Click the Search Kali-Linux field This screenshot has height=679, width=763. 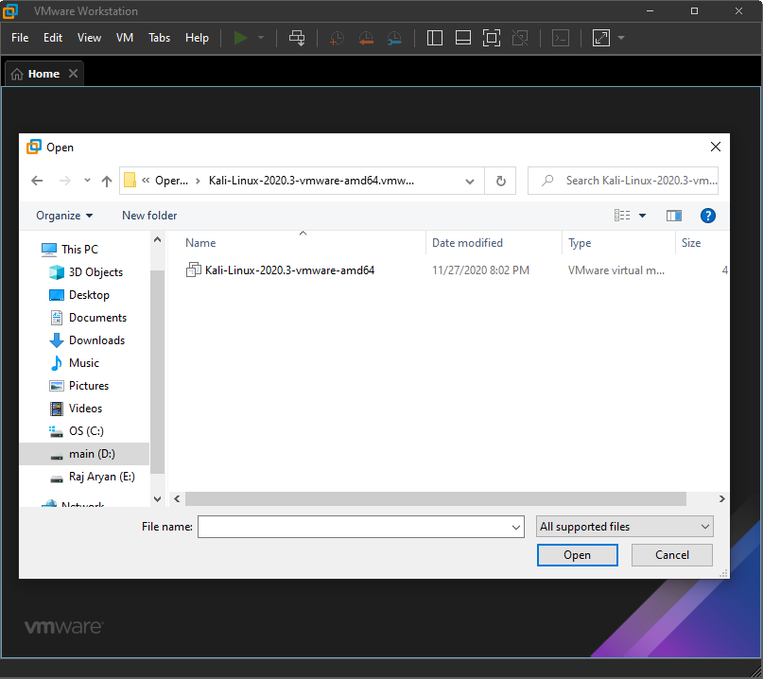click(623, 181)
